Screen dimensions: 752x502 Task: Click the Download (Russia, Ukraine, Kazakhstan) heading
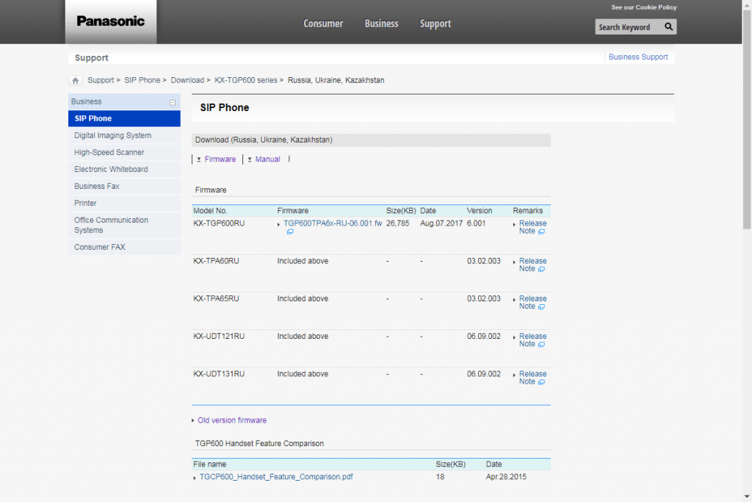click(264, 140)
